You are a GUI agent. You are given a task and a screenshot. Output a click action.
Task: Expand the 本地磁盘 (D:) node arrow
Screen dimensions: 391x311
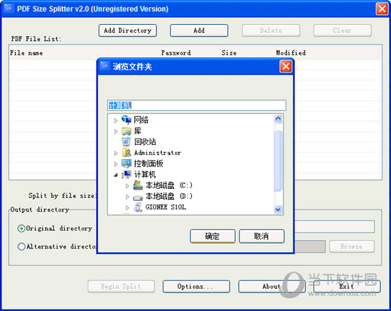click(x=127, y=197)
